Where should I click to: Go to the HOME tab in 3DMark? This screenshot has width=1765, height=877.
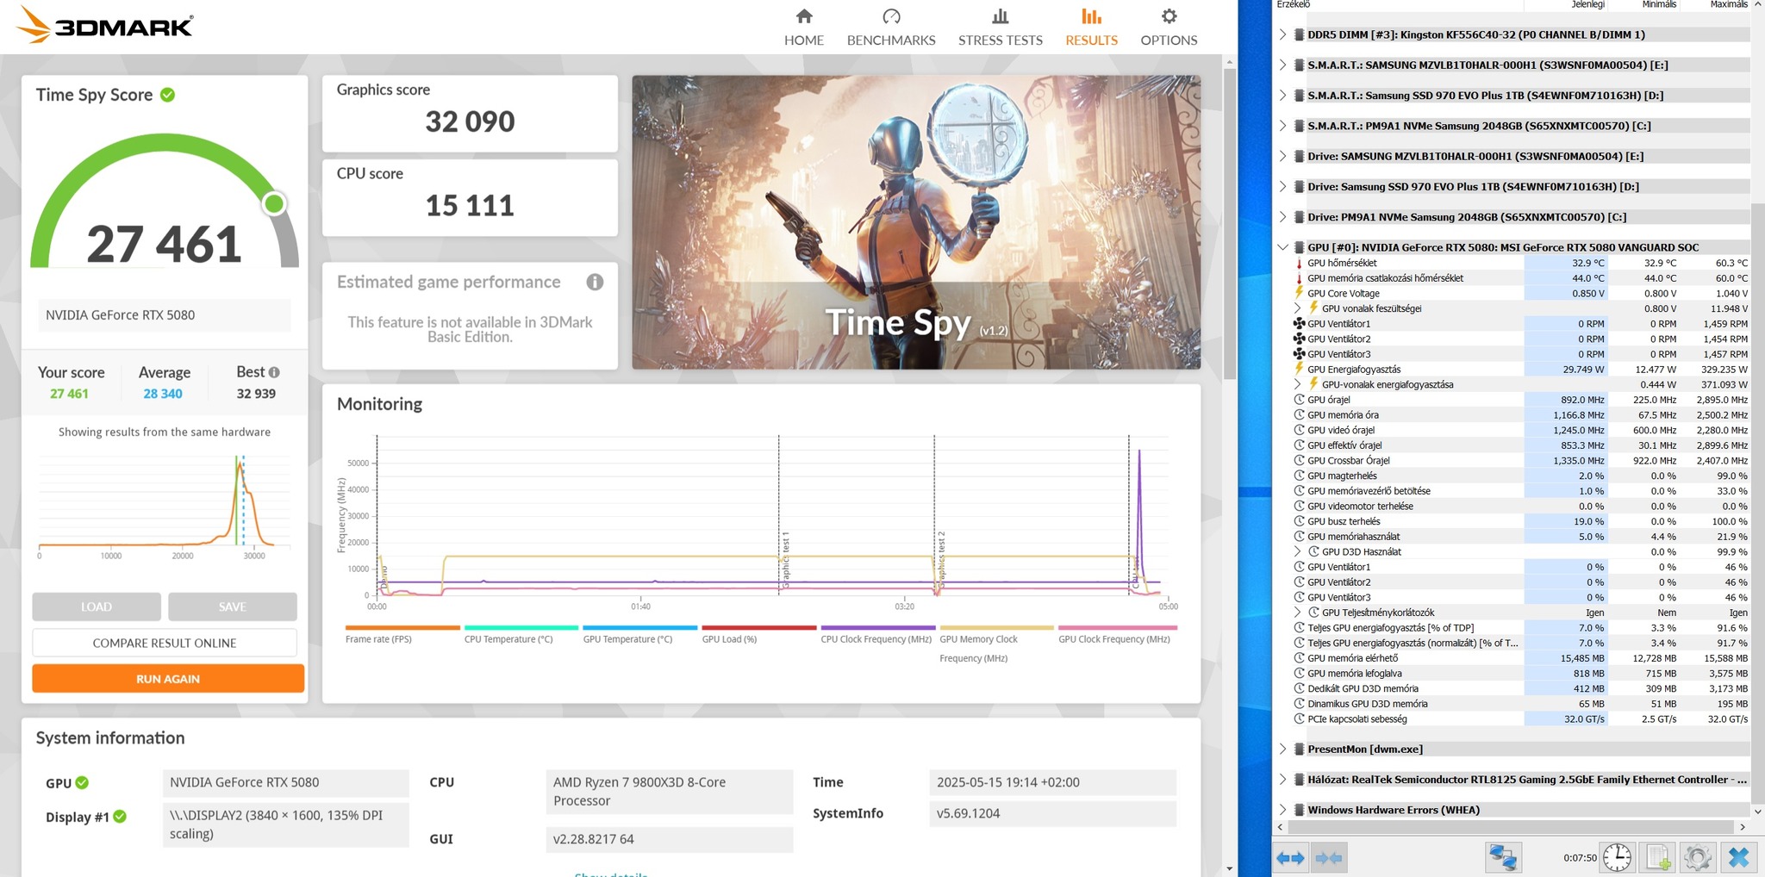click(x=804, y=27)
